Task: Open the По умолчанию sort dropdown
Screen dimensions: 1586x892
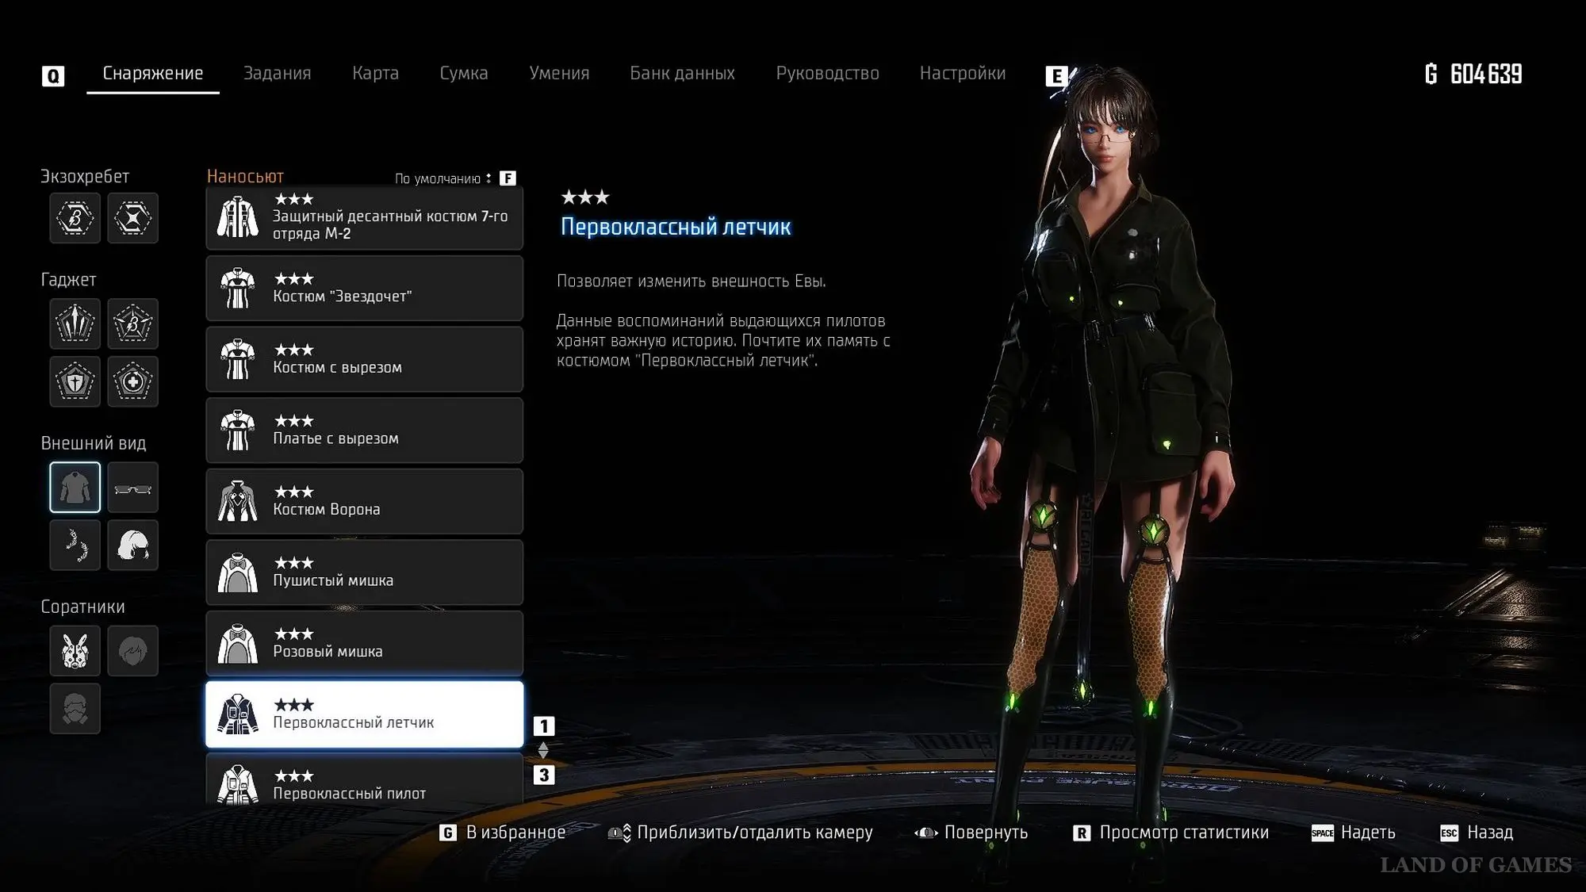Action: click(x=443, y=178)
